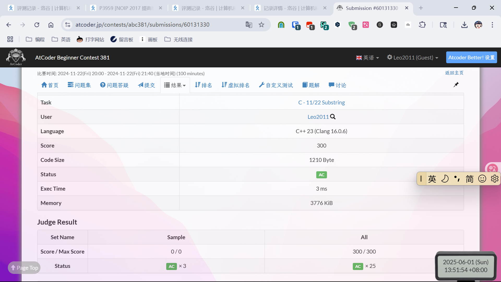Open the 讨论 nav tab

pos(337,85)
